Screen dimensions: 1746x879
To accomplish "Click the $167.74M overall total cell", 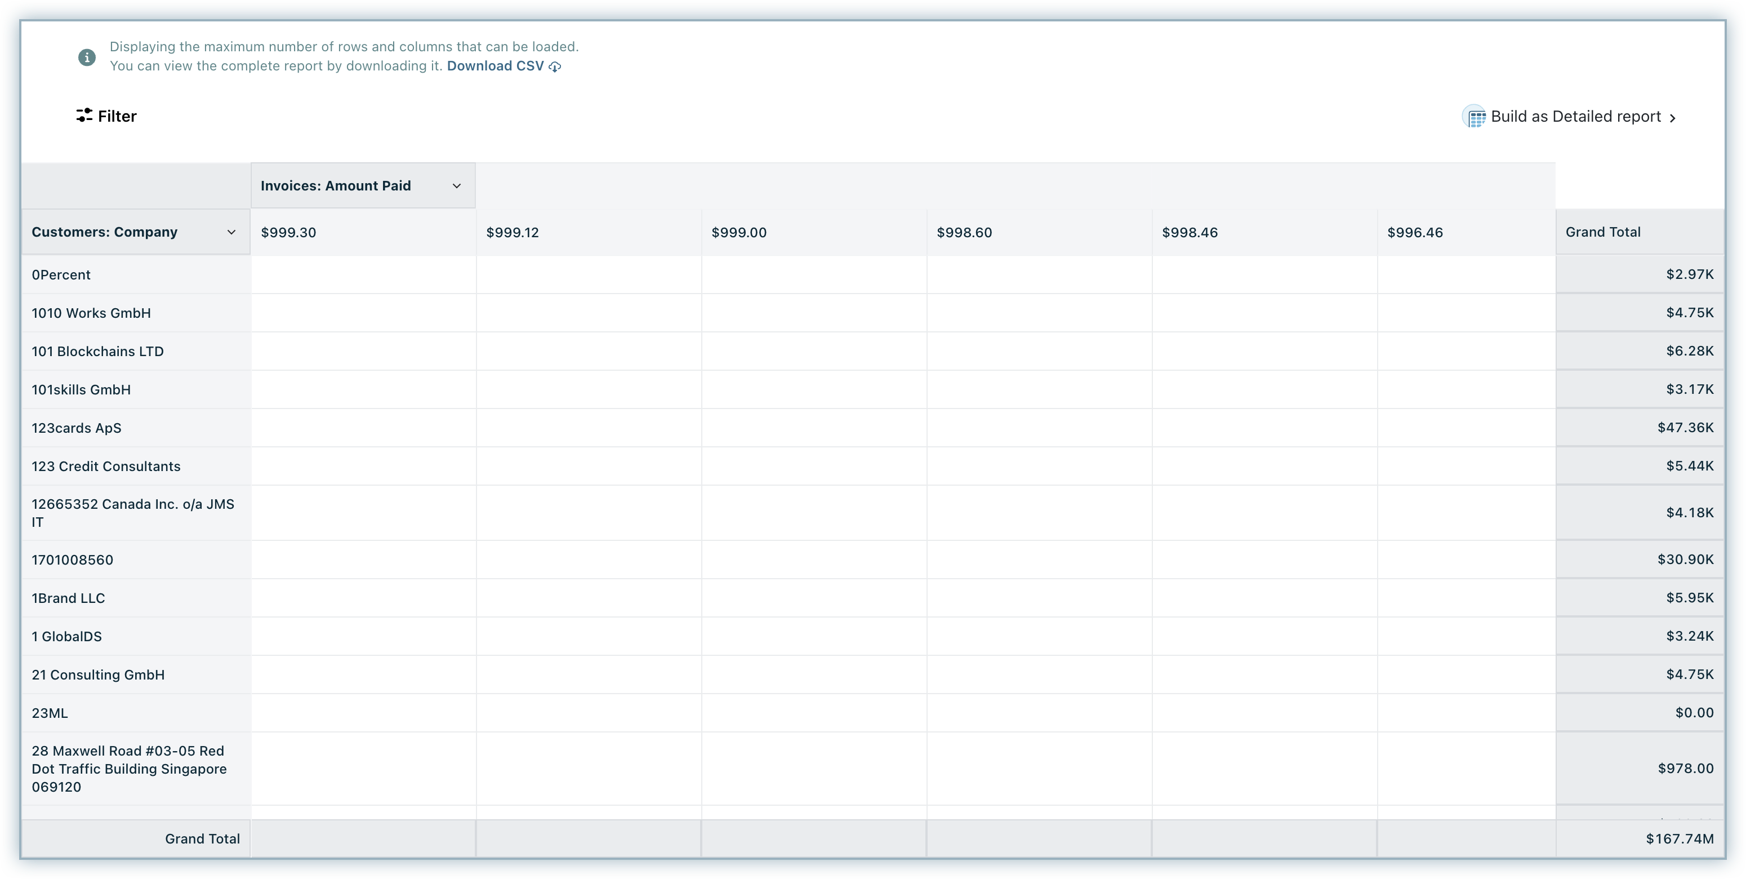I will pos(1680,839).
